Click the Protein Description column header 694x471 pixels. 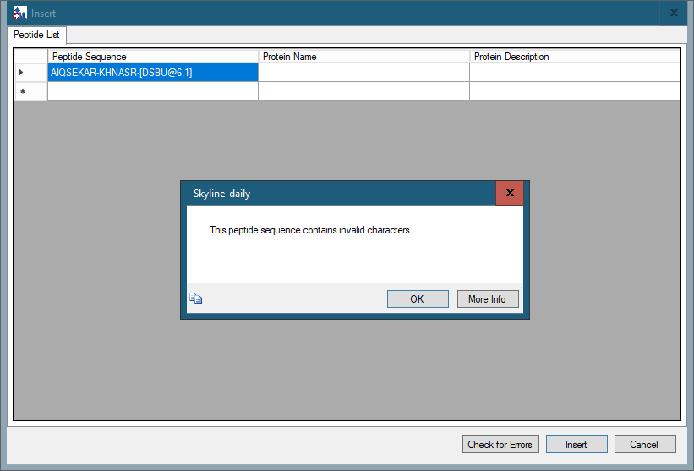575,57
